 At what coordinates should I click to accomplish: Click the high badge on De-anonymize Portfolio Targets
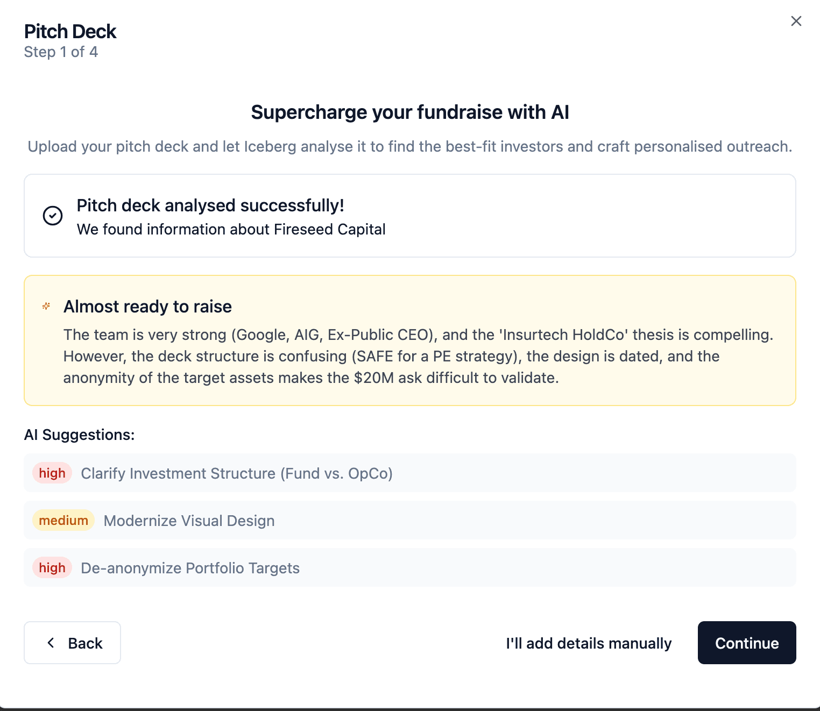[x=52, y=568]
